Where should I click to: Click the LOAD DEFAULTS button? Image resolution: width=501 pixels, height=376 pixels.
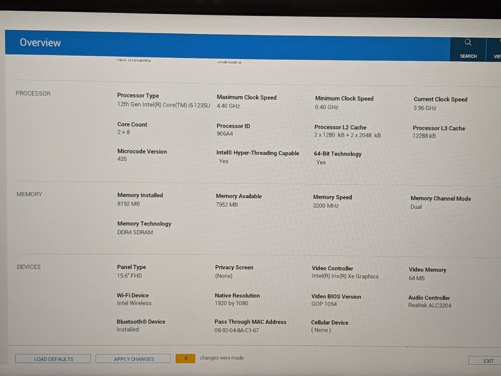tap(53, 359)
